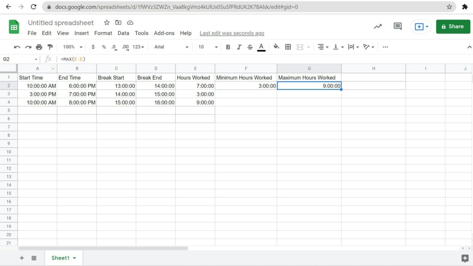Select the Paint format tool
The width and height of the screenshot is (473, 266).
click(x=50, y=47)
